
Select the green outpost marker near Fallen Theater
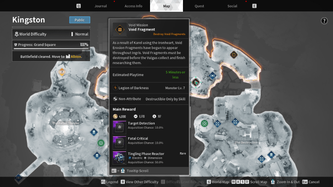(101, 143)
